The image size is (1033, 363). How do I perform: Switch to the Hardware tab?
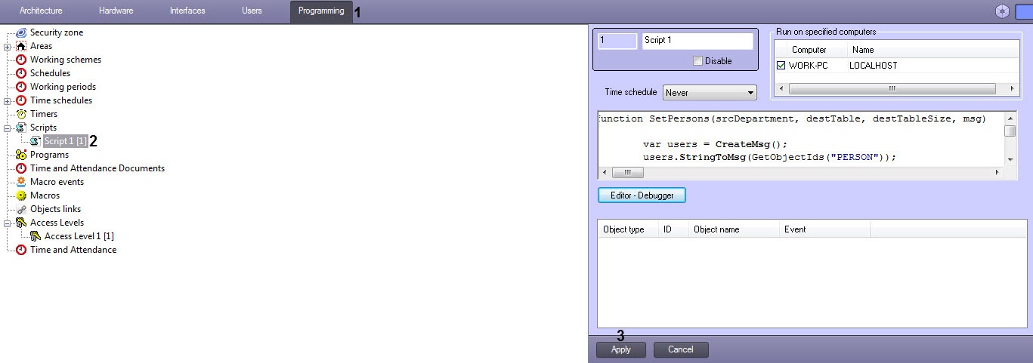click(116, 11)
